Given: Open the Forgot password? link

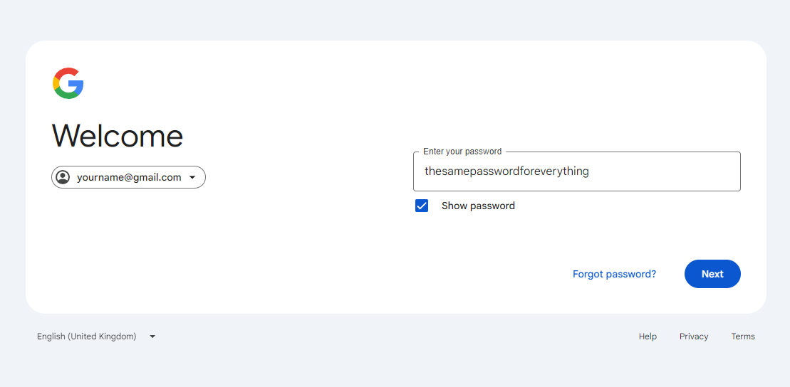Looking at the screenshot, I should tap(614, 274).
